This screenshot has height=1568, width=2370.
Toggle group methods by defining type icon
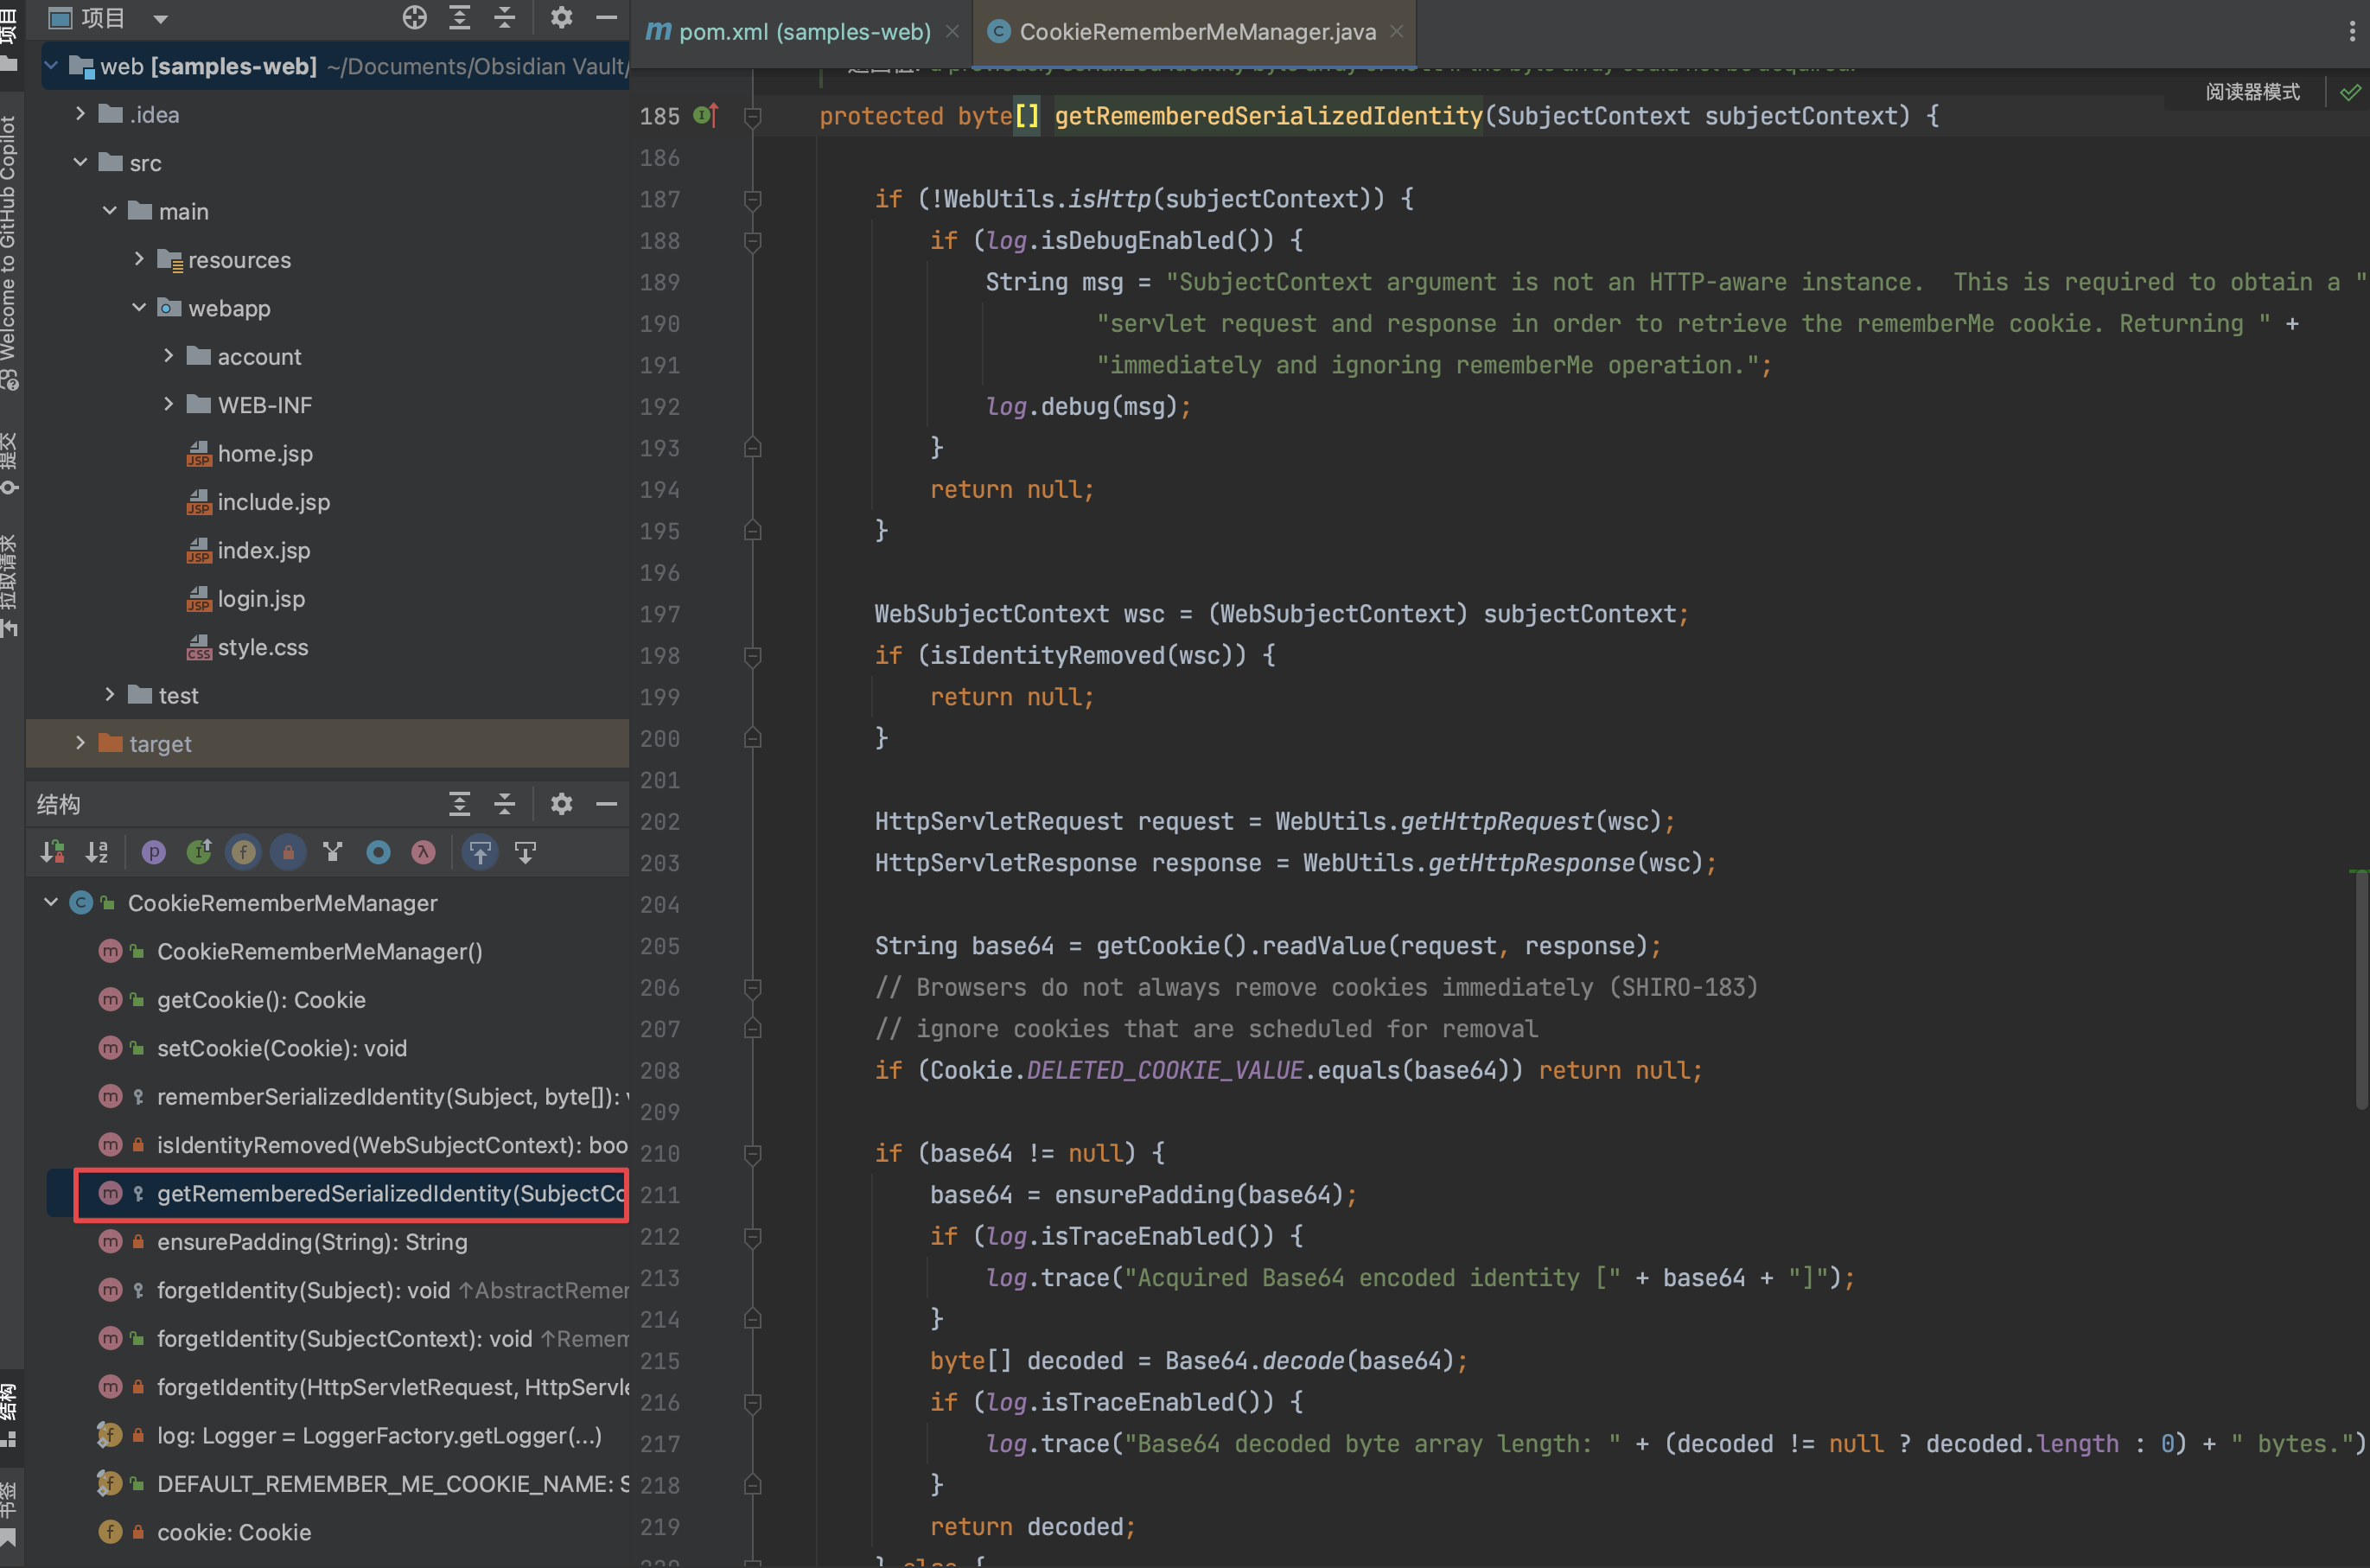tap(333, 852)
